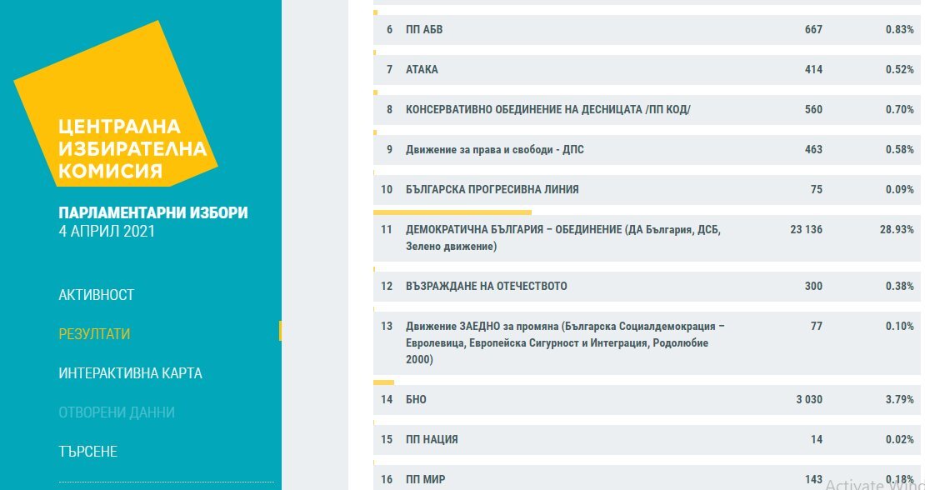
Task: Click ballot number 14 in the party list
Action: 387,400
